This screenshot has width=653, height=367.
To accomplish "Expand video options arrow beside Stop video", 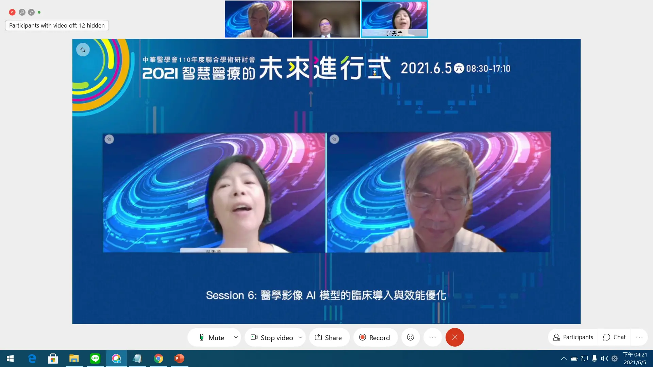I will [301, 337].
